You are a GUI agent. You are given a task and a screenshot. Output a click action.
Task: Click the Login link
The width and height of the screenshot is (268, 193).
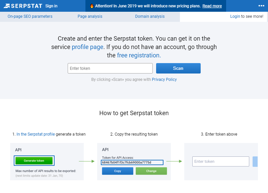click(235, 16)
